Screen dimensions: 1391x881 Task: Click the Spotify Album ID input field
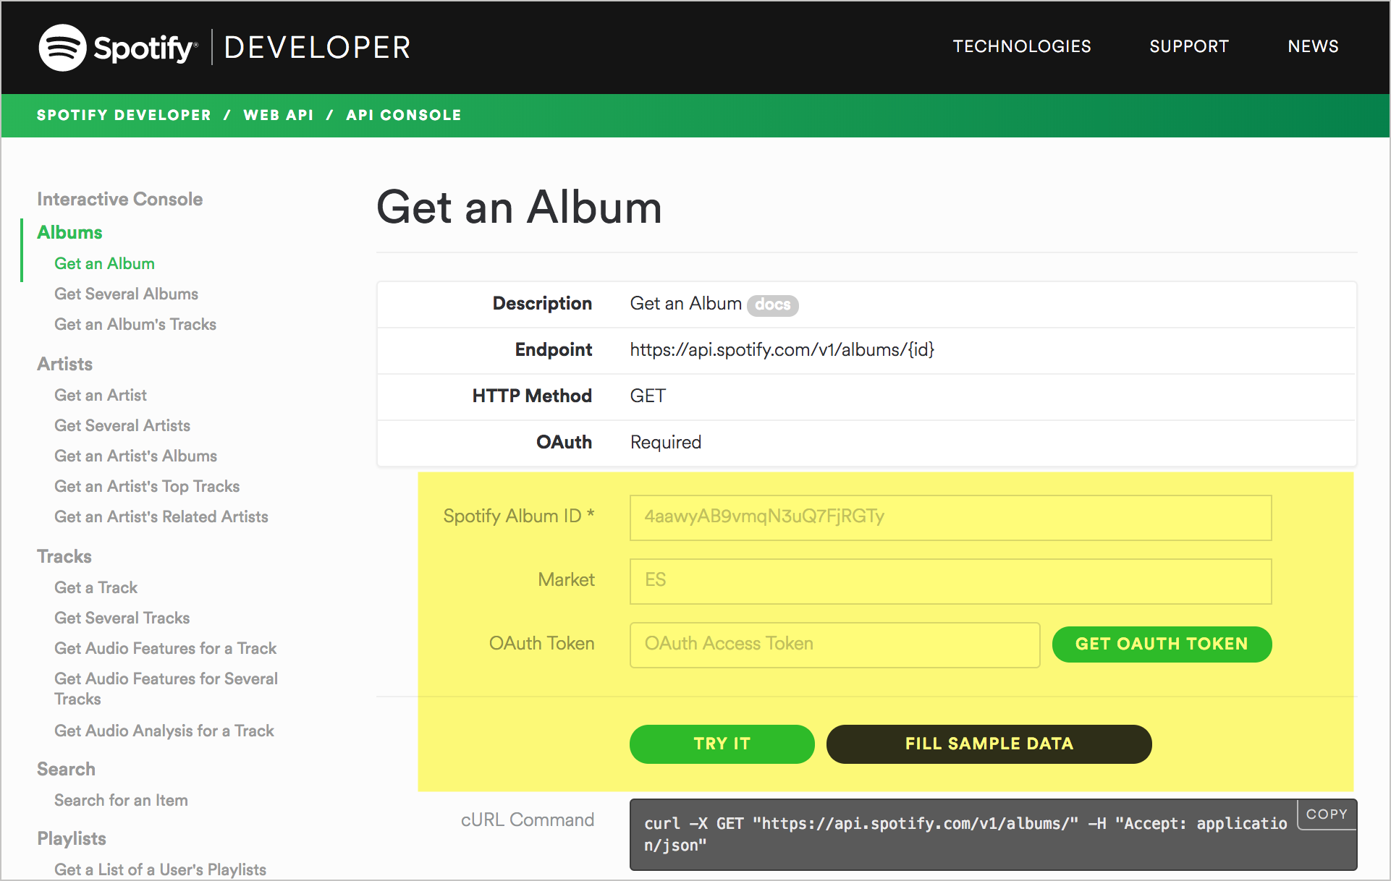pyautogui.click(x=950, y=517)
